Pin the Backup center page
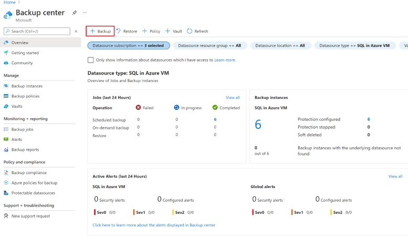The height and width of the screenshot is (236, 408). 75,13
